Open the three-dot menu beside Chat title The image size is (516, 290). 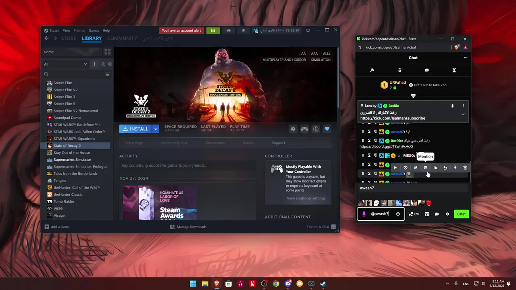point(466,58)
